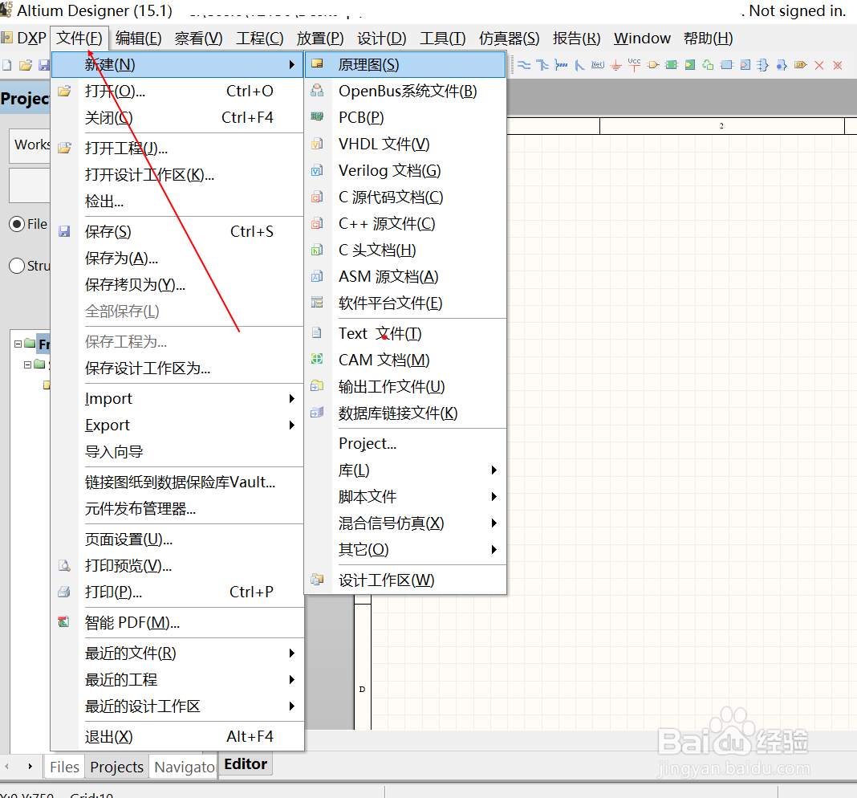Expand the 库(L) submenu
This screenshot has width=857, height=798.
[x=353, y=470]
